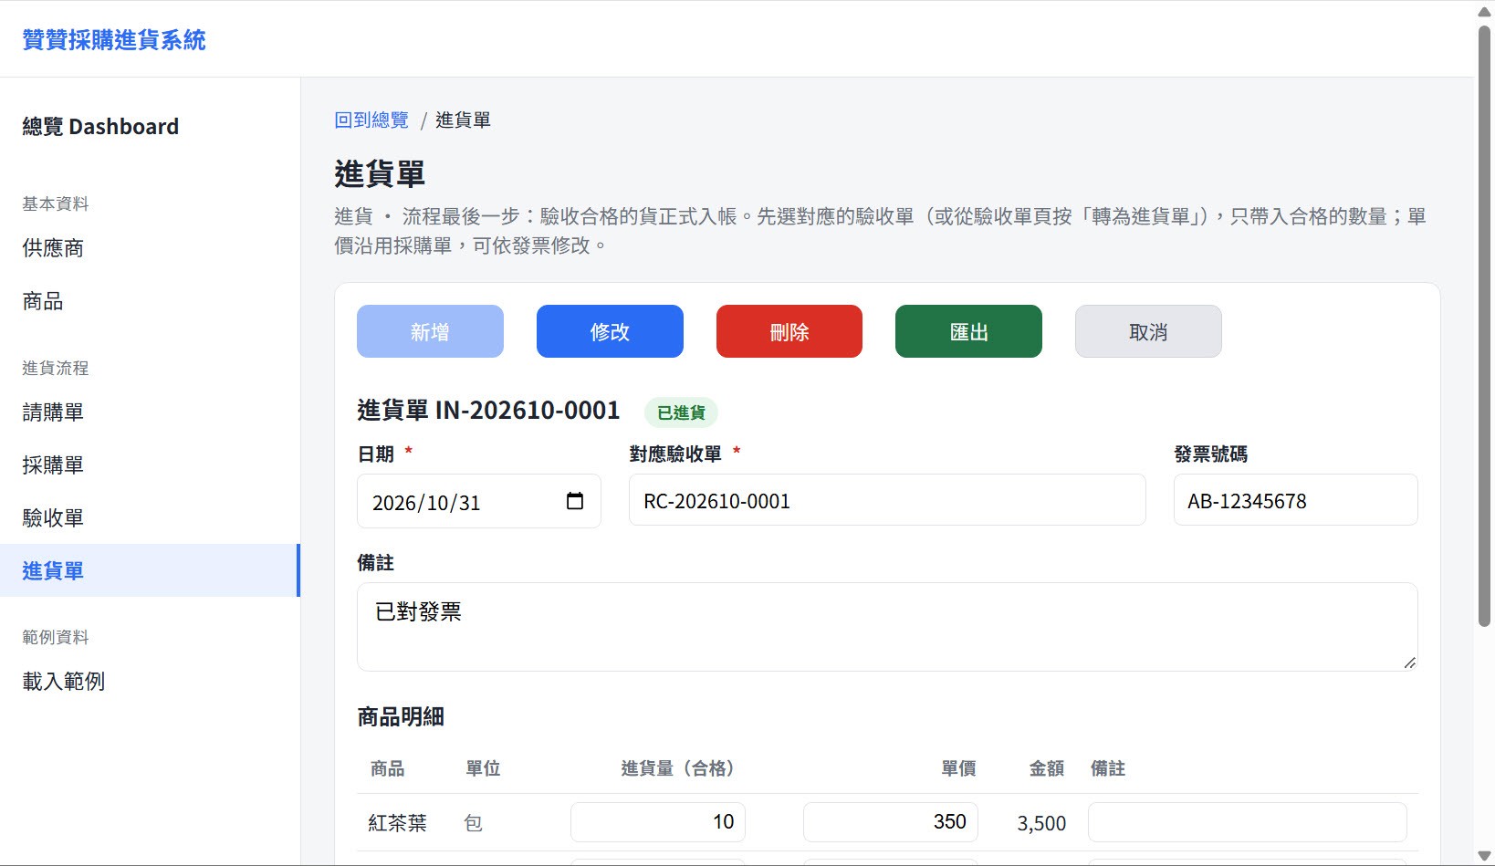Click the 已進貨 status badge
1495x866 pixels.
tap(682, 412)
